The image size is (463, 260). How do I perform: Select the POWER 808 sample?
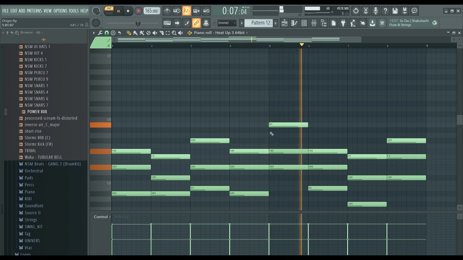tap(37, 112)
